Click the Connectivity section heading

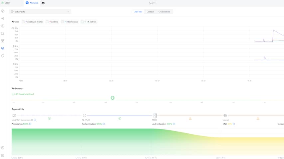(x=18, y=109)
